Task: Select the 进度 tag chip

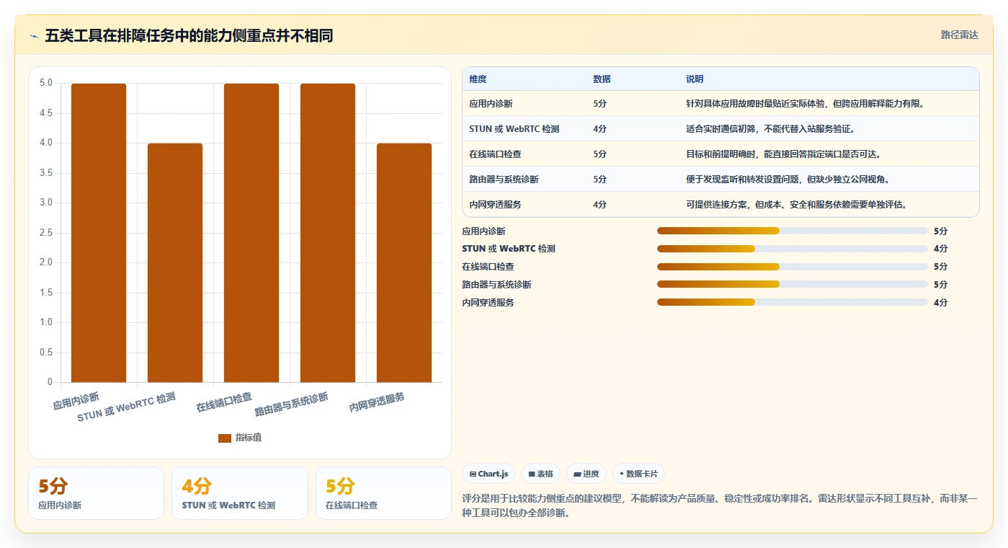Action: [x=586, y=474]
